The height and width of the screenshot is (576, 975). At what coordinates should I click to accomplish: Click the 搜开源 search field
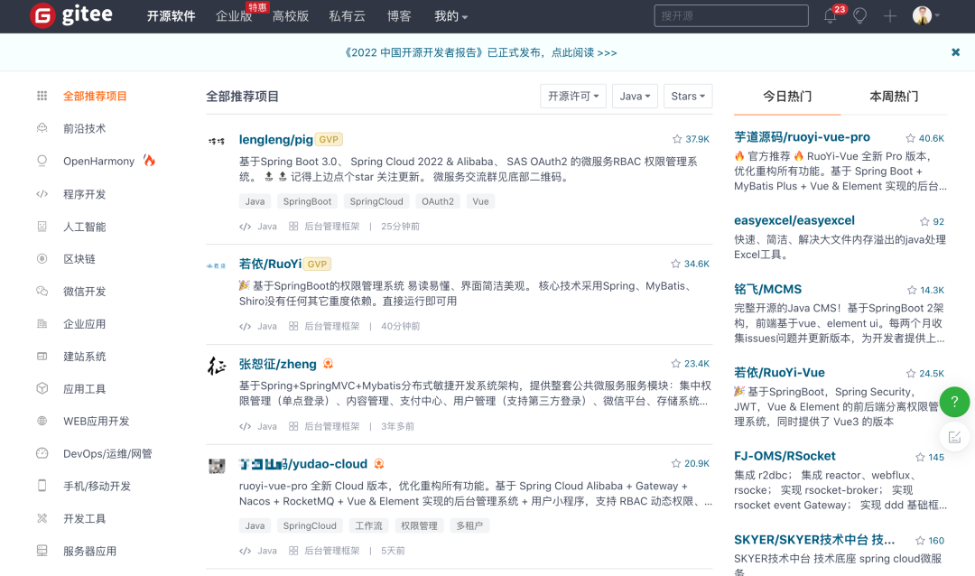pos(731,15)
